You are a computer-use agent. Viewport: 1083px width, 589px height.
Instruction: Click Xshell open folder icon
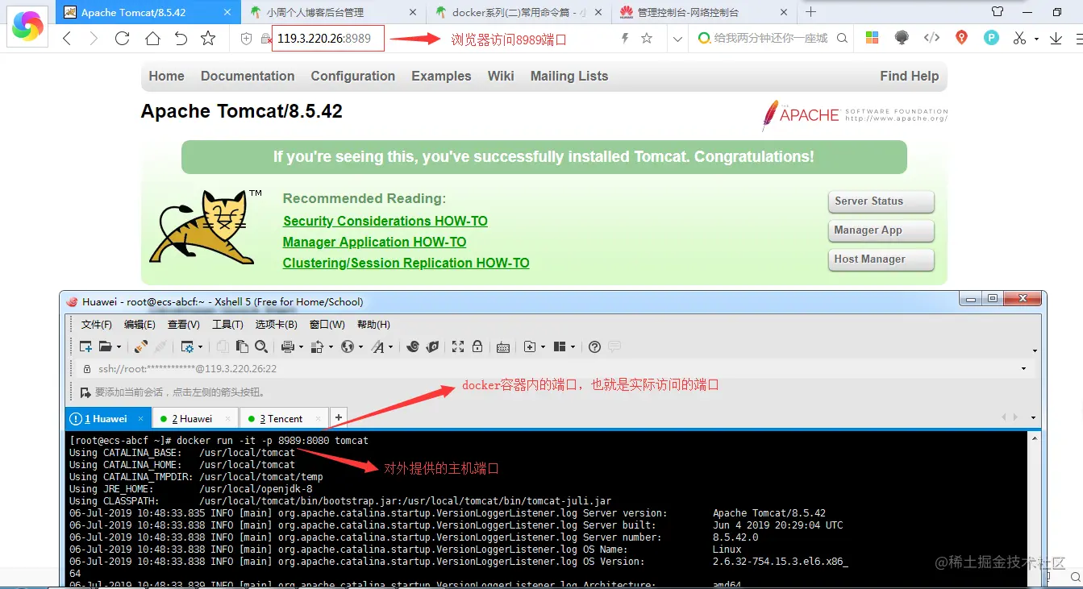(105, 346)
